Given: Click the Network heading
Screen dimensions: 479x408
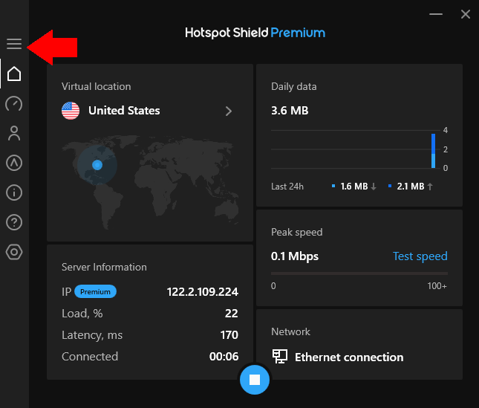Looking at the screenshot, I should pyautogui.click(x=291, y=331).
